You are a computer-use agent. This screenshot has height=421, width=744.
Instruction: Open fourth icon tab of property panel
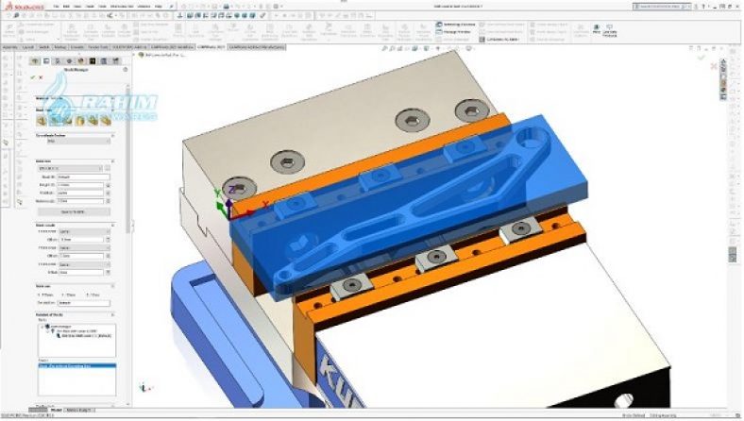(69, 61)
